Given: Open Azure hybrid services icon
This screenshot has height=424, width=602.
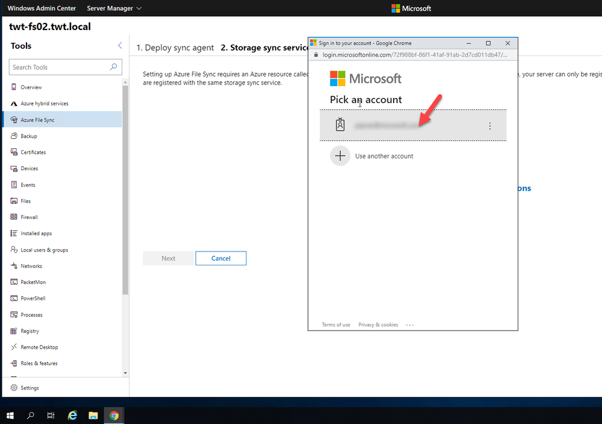Looking at the screenshot, I should (x=14, y=103).
